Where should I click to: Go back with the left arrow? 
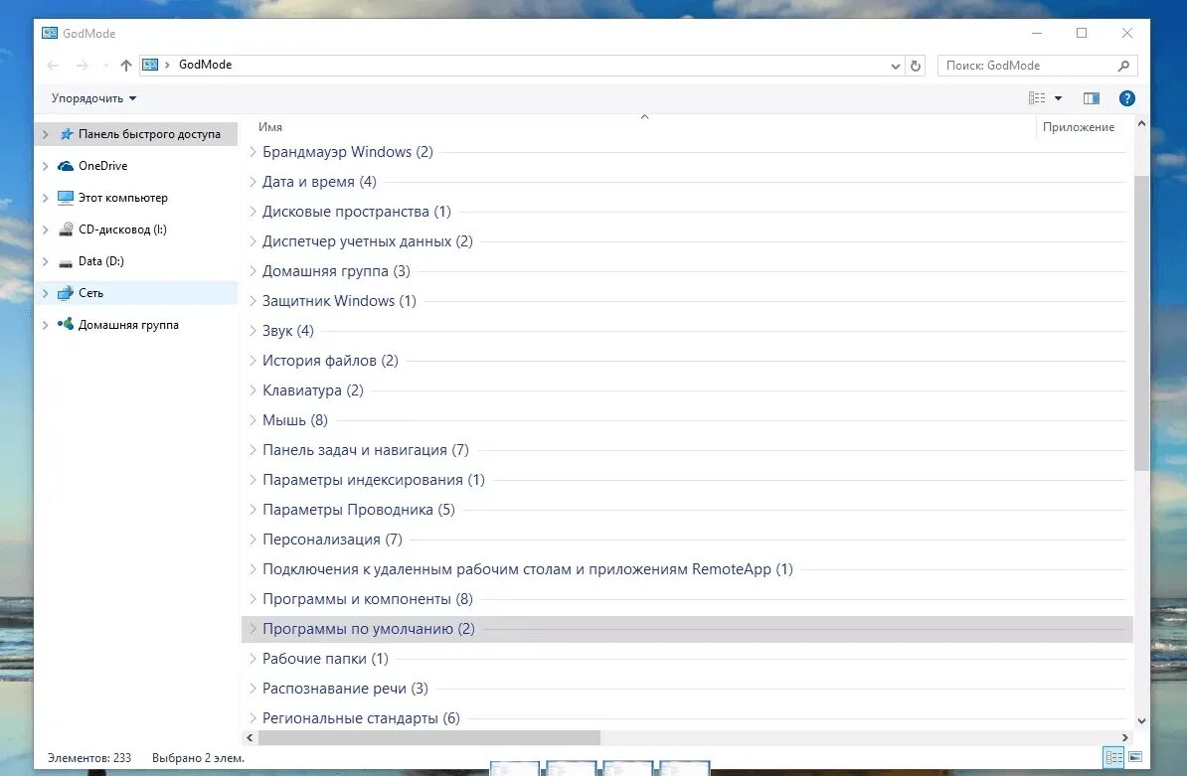[53, 65]
